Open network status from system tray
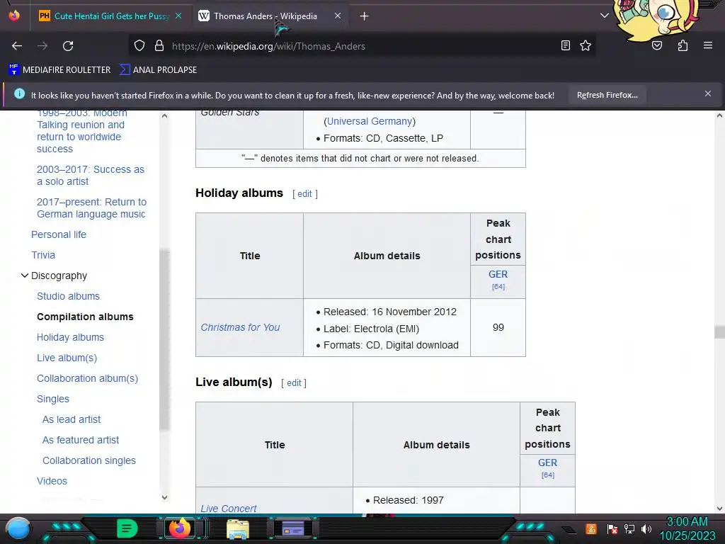 pyautogui.click(x=629, y=528)
